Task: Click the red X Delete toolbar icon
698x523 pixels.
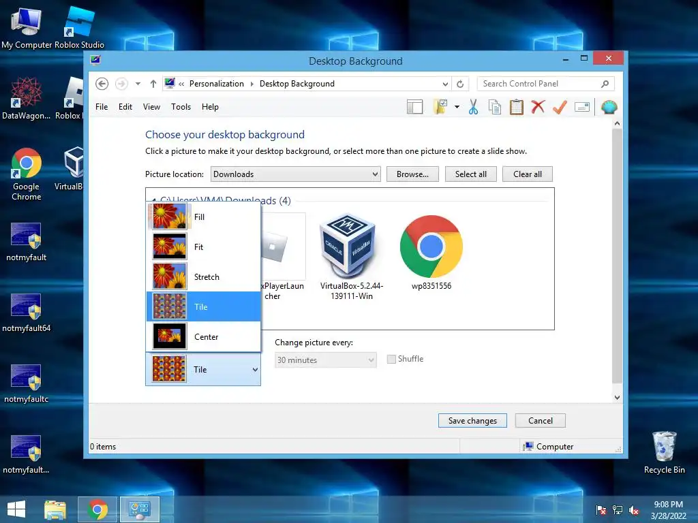Action: (x=538, y=107)
